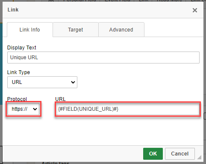Click the chevron arrow in the Link Type box
This screenshot has height=164, width=206.
point(73,82)
